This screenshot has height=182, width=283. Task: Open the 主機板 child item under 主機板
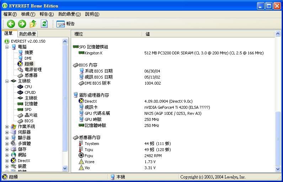[x=31, y=98]
